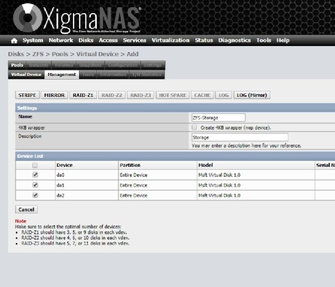Select the Pools tab

pos(17,65)
